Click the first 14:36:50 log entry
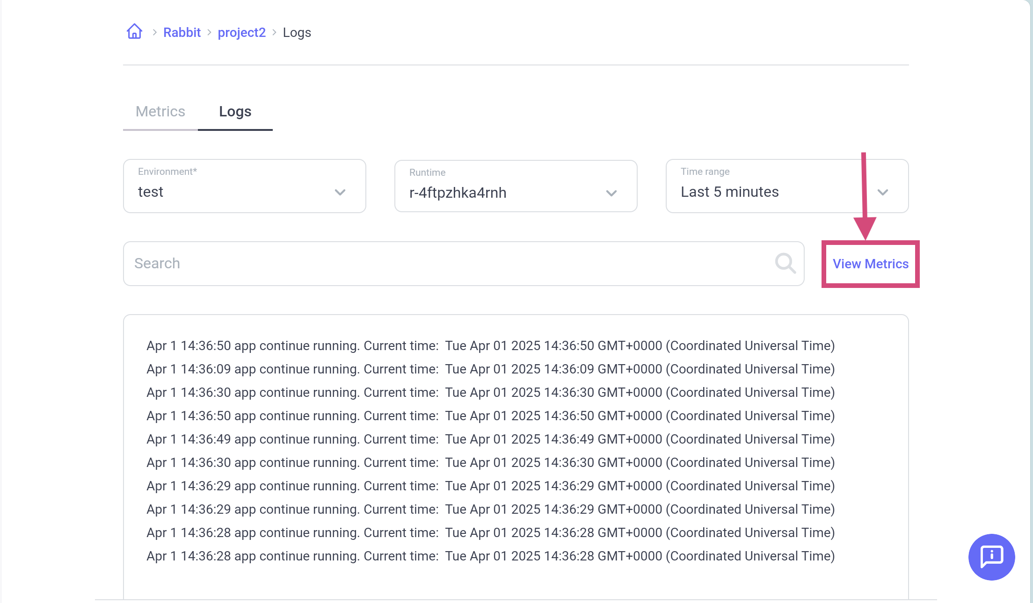The width and height of the screenshot is (1033, 603). pos(490,345)
